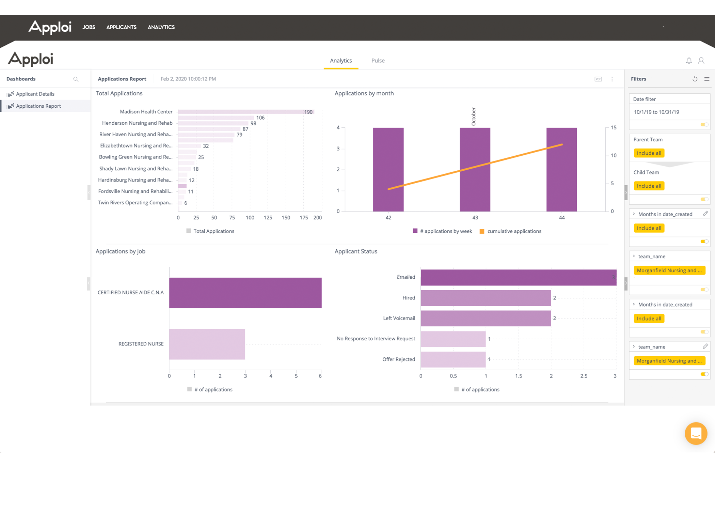Export report using PDF icon

coord(598,79)
